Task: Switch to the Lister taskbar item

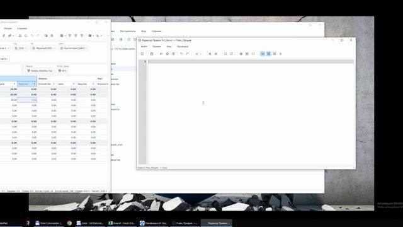Action: click(90, 223)
